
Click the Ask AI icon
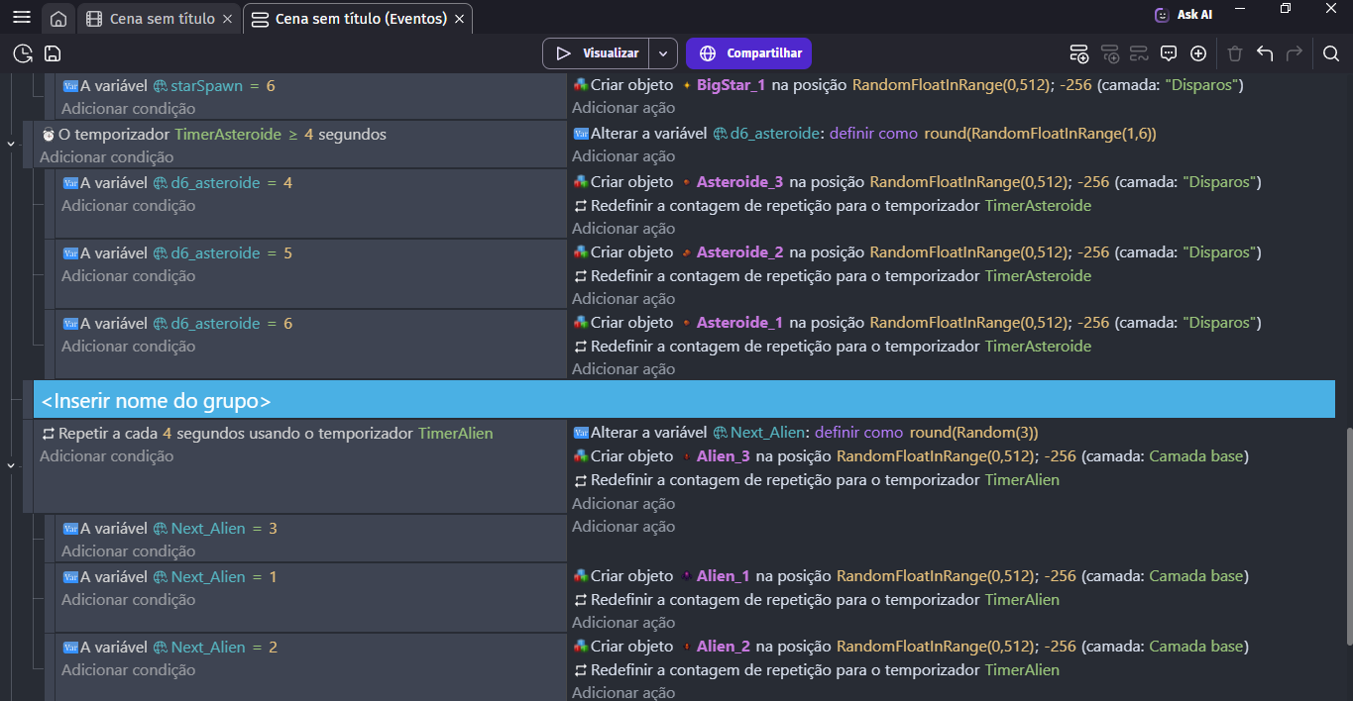1162,15
